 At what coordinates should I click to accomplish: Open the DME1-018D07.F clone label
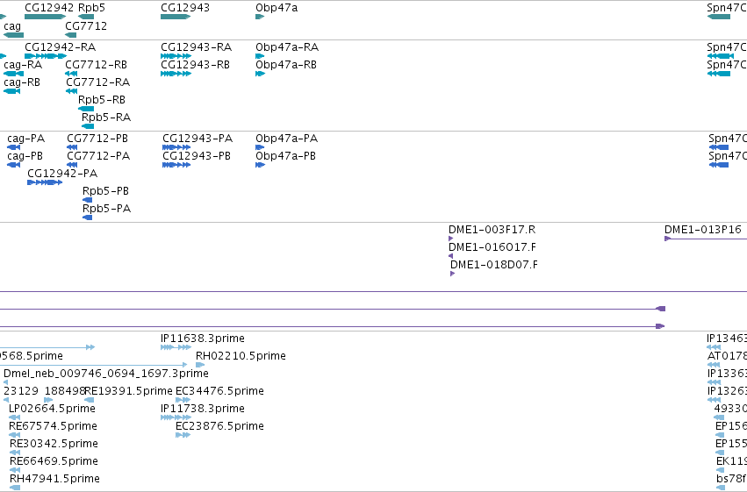[494, 265]
